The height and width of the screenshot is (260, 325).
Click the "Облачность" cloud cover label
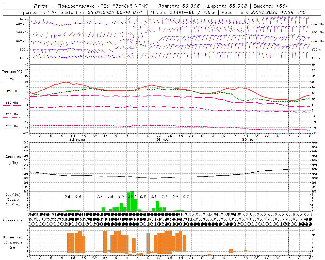tap(13, 220)
